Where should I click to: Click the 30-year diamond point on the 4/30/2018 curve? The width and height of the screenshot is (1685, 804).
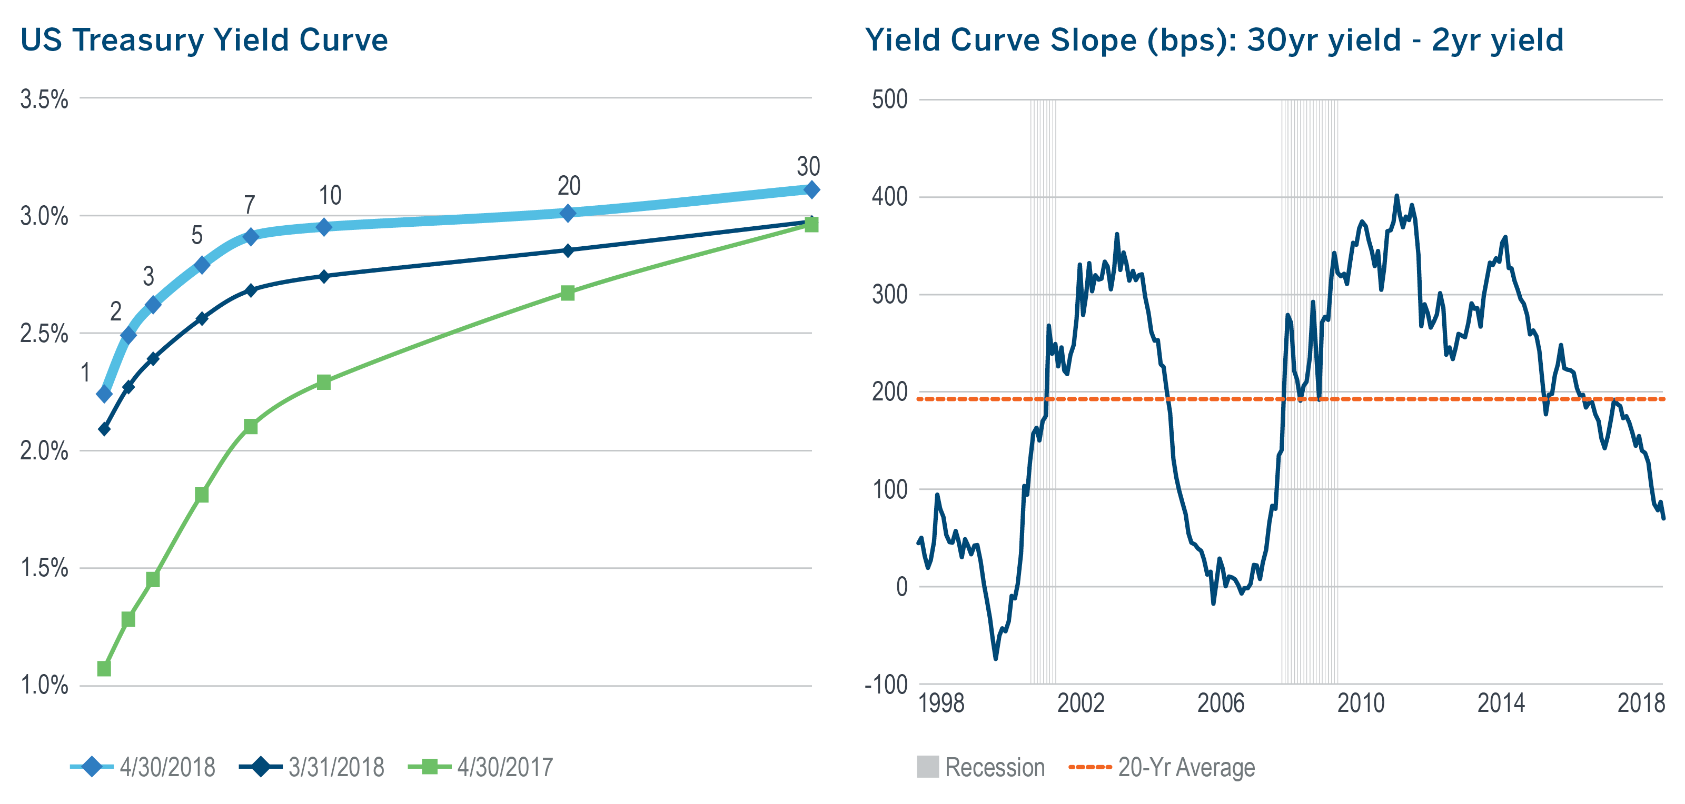(811, 189)
